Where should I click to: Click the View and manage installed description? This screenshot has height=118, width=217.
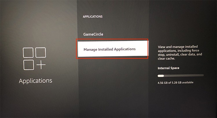coord(180,53)
